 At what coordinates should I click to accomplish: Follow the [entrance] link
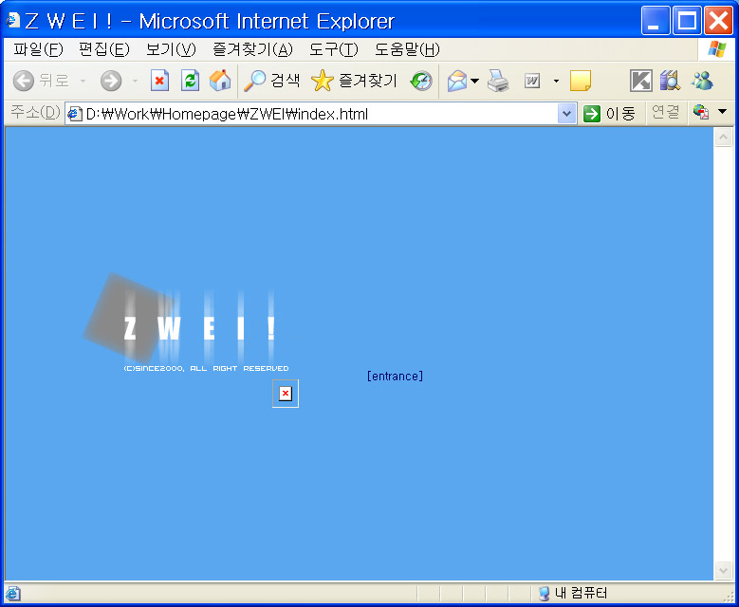(395, 377)
